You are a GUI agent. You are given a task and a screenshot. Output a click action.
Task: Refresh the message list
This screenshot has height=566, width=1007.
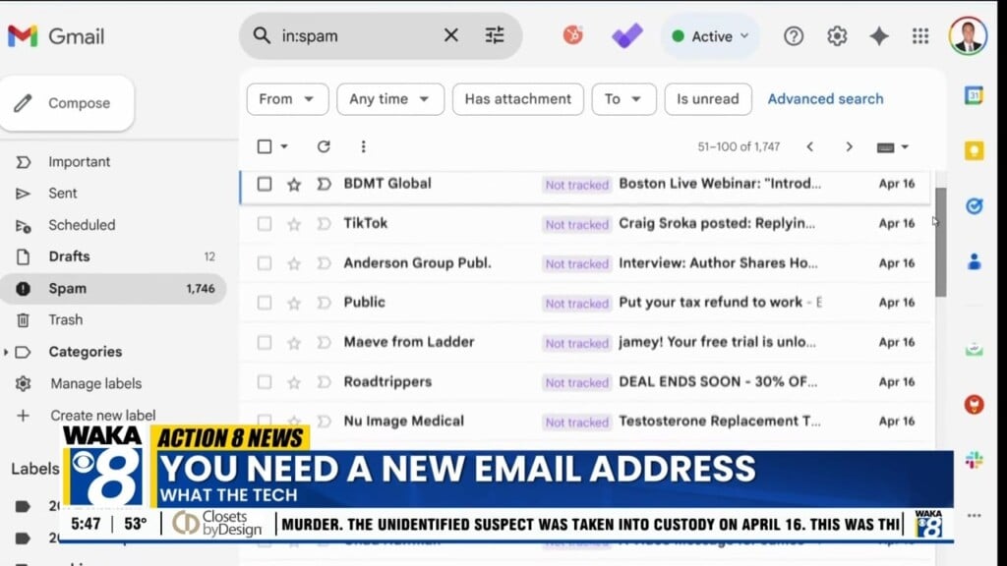(x=324, y=147)
